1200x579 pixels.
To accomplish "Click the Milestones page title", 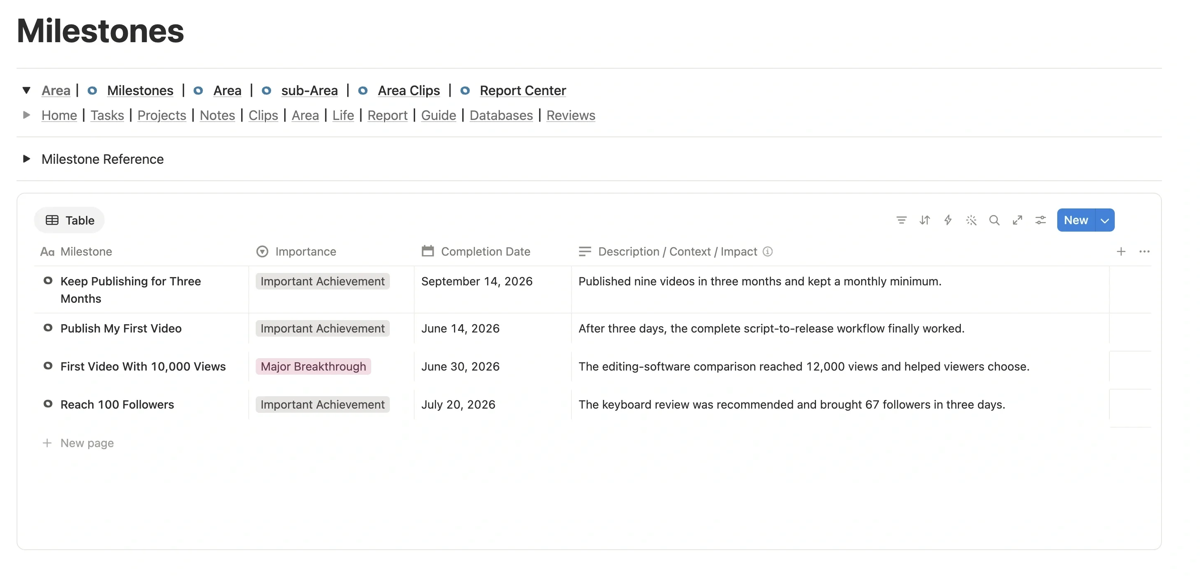I will click(x=100, y=31).
